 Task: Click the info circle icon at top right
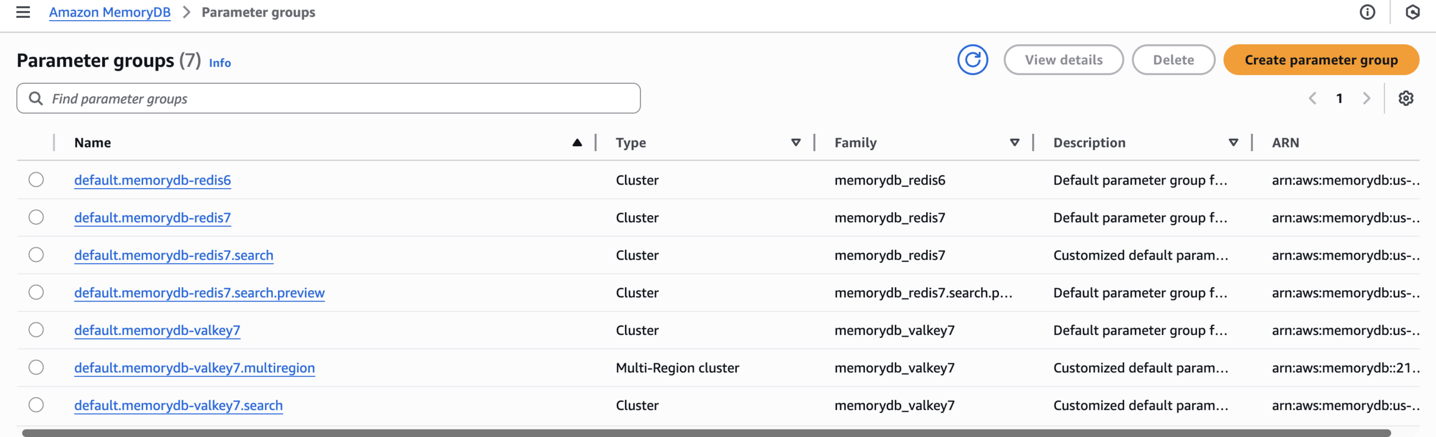[x=1368, y=12]
